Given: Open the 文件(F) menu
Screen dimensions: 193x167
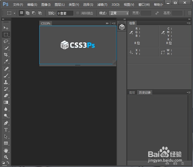Looking at the screenshot, I should coord(18,5).
